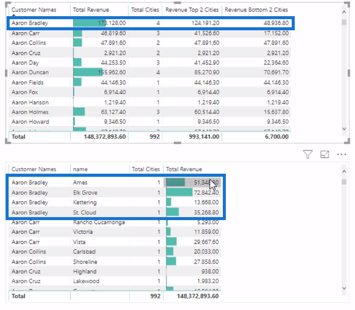
Task: Select the Aaron Hanson row
Action: click(150, 102)
